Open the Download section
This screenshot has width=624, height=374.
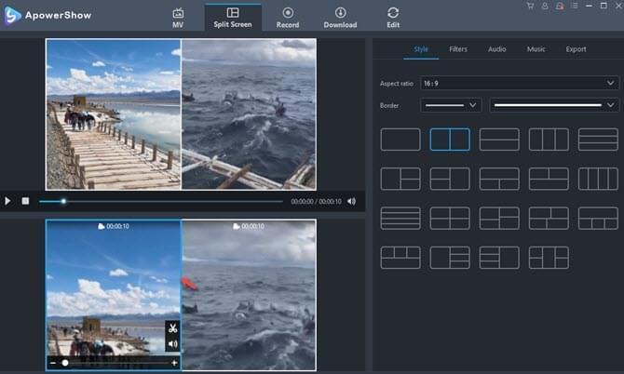pos(340,18)
